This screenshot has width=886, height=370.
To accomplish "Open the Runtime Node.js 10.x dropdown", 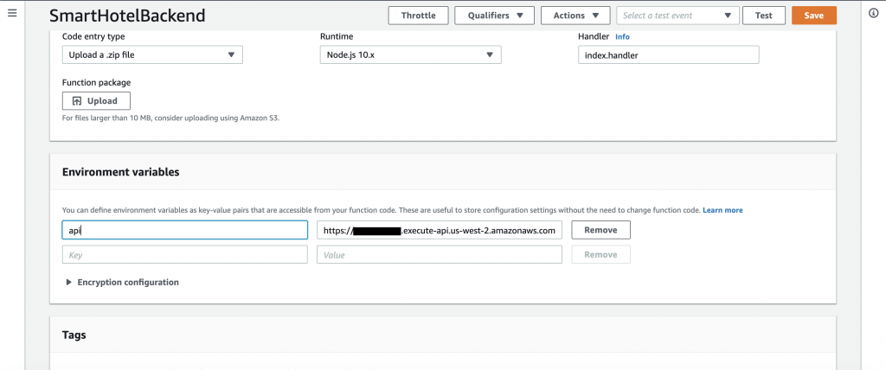I will coord(410,54).
